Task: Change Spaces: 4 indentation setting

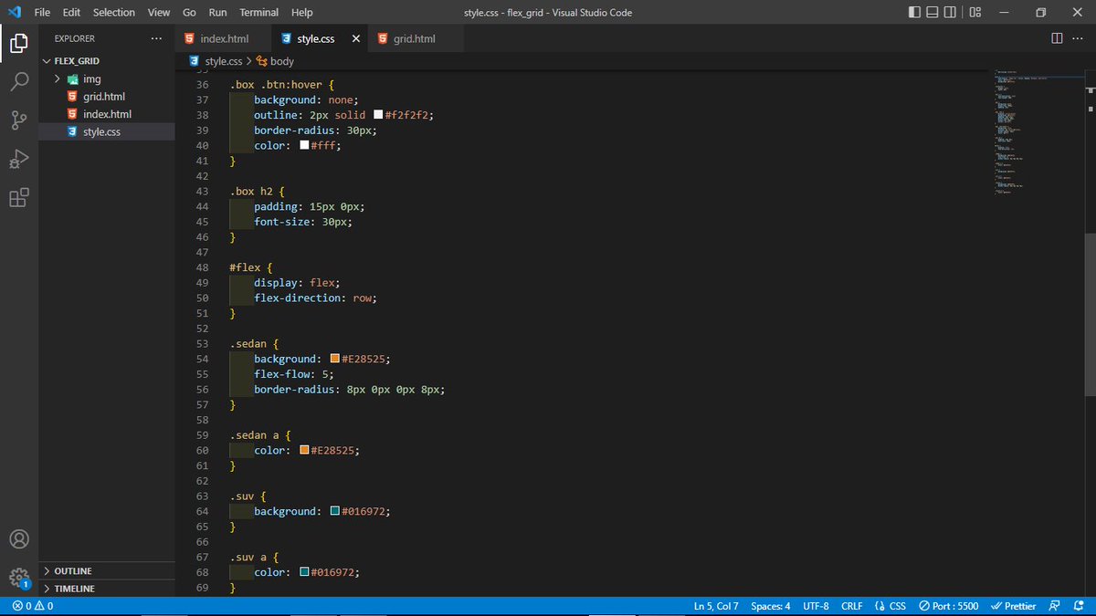Action: [771, 606]
